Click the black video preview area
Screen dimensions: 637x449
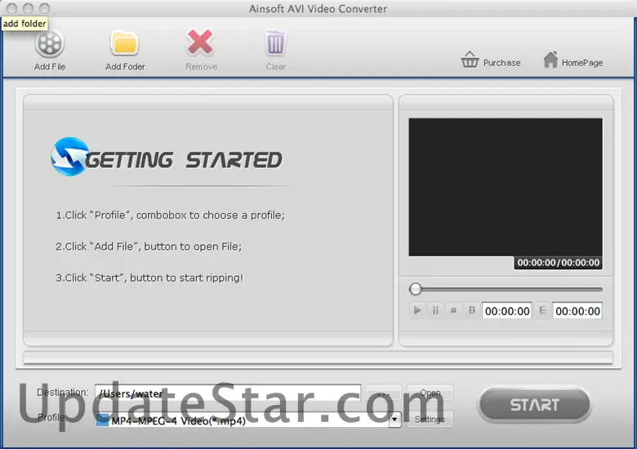coord(506,187)
